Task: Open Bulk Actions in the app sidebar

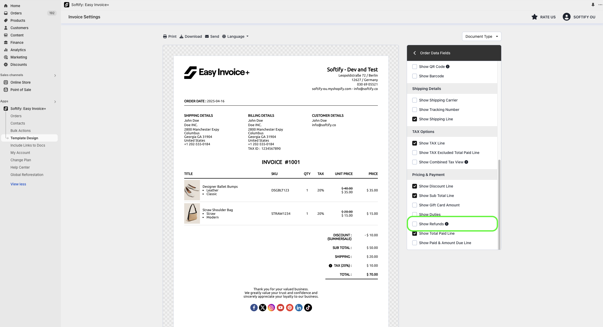Action: [20, 131]
